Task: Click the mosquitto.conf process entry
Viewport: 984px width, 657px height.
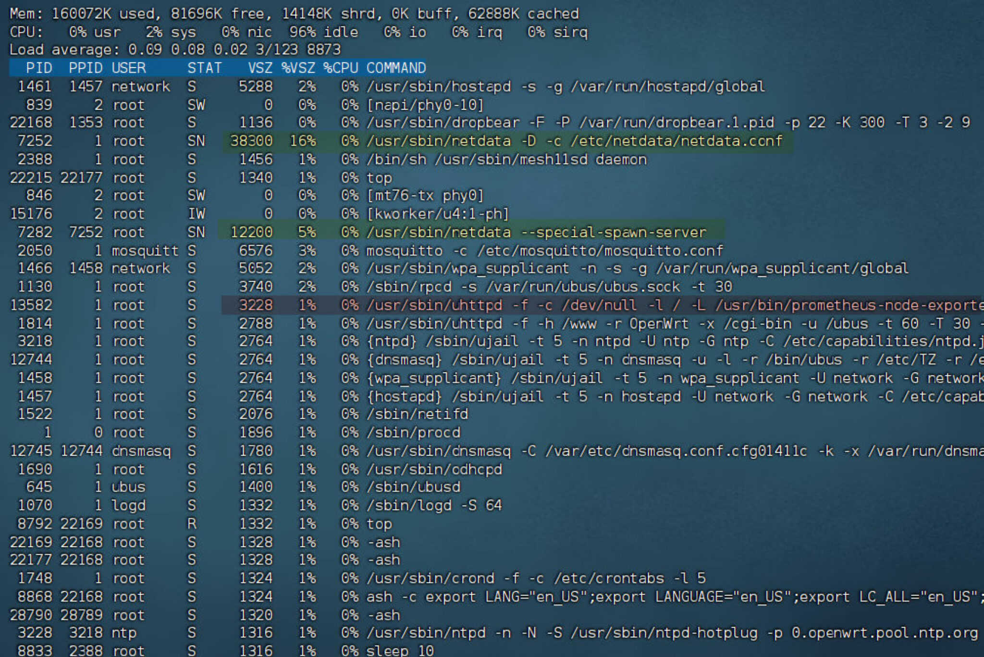Action: [529, 250]
